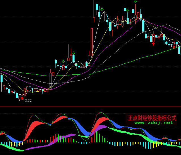Click the cyan candle at far right edge

click(179, 50)
